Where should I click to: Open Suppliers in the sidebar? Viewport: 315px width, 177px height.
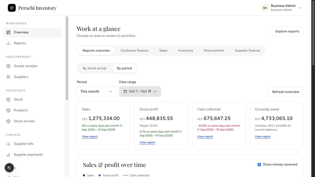(33, 77)
